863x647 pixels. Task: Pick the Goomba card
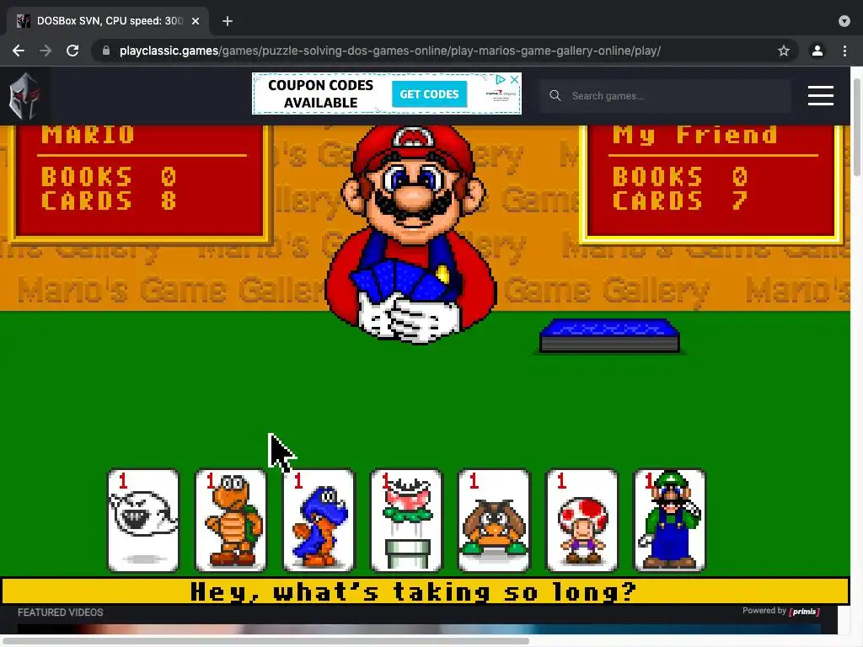[x=494, y=521]
